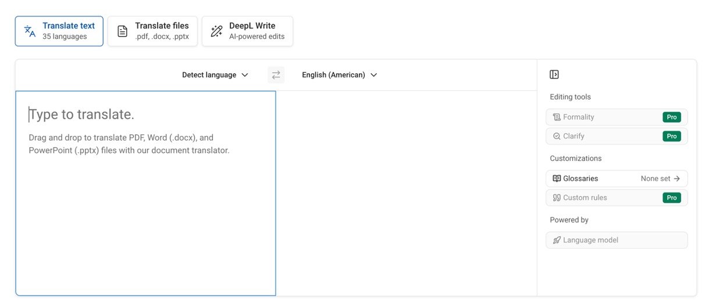Viewport: 712px width, 300px height.
Task: Open the Translate files tab
Action: pos(152,31)
